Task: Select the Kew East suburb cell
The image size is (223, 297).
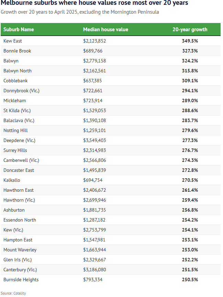Action: [13, 41]
